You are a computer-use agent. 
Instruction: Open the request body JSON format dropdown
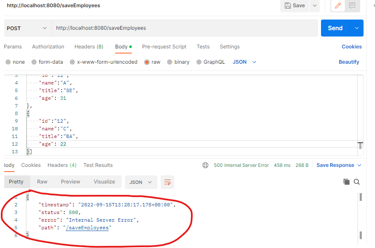pos(244,62)
